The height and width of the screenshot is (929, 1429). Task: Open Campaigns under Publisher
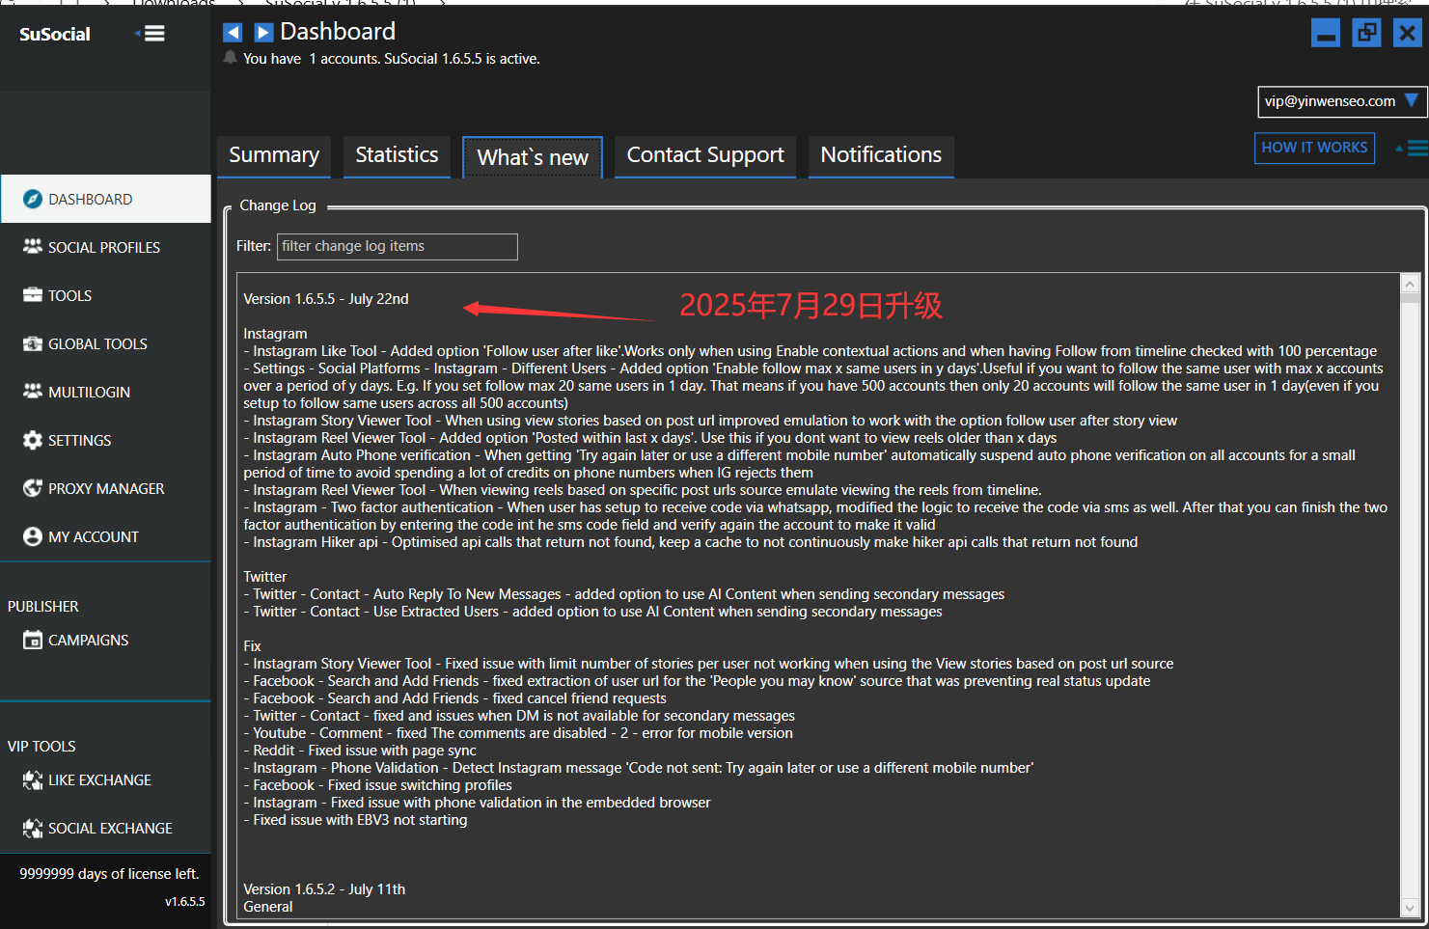[x=105, y=640]
